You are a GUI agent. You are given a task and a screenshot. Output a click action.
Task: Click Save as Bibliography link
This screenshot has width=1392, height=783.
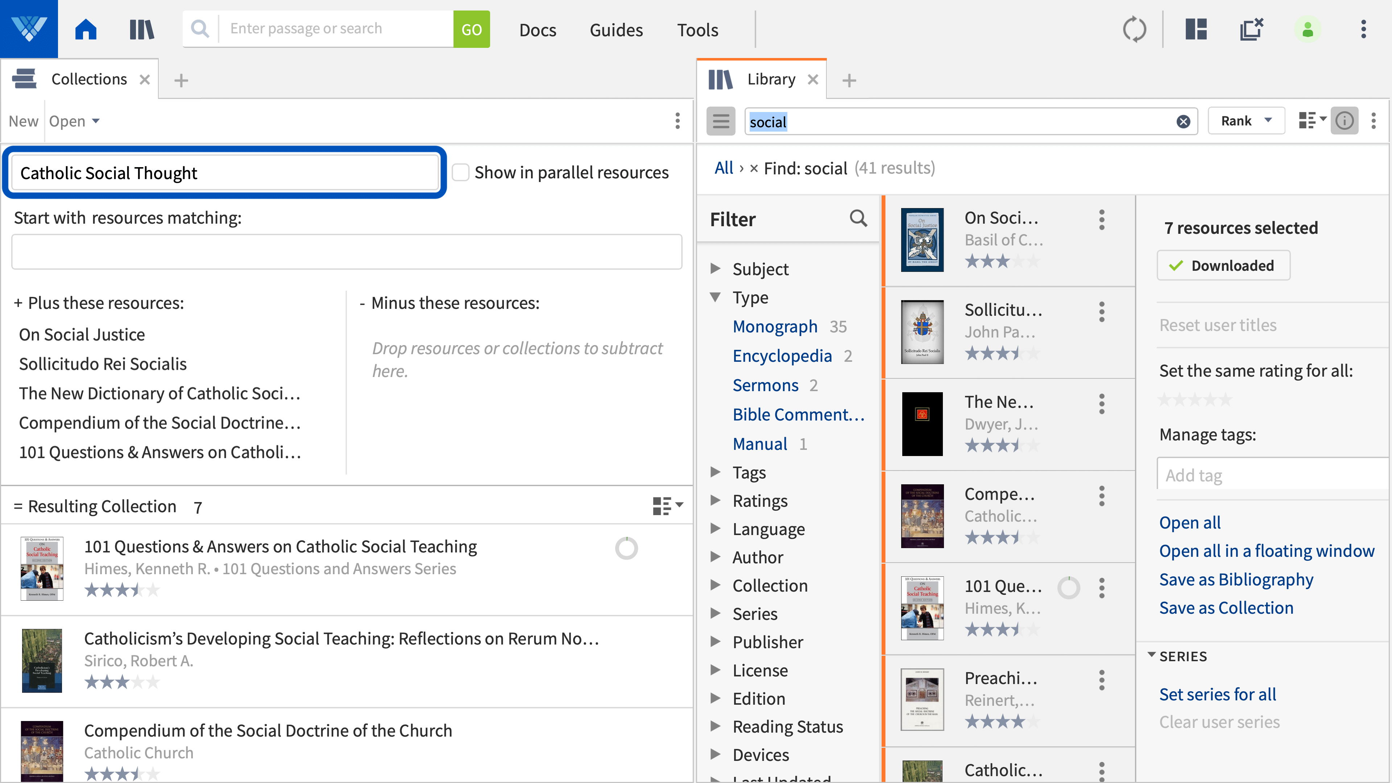tap(1236, 579)
